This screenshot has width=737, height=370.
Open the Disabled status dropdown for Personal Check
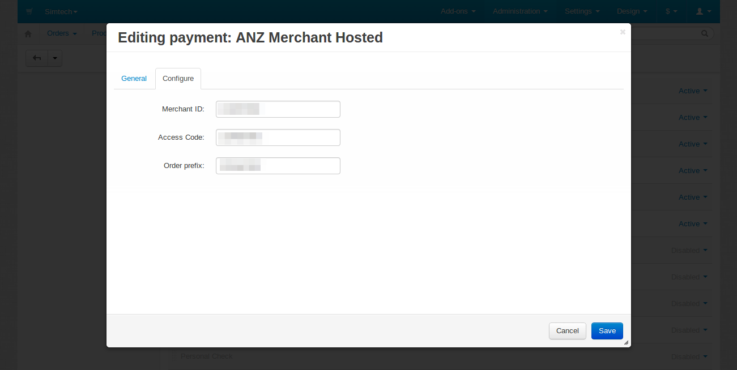689,357
